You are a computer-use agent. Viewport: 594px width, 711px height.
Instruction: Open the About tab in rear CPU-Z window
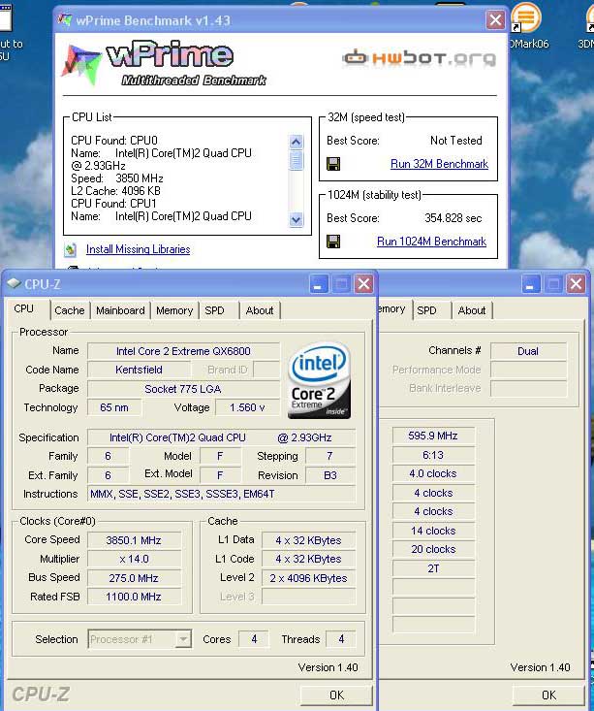pyautogui.click(x=471, y=310)
